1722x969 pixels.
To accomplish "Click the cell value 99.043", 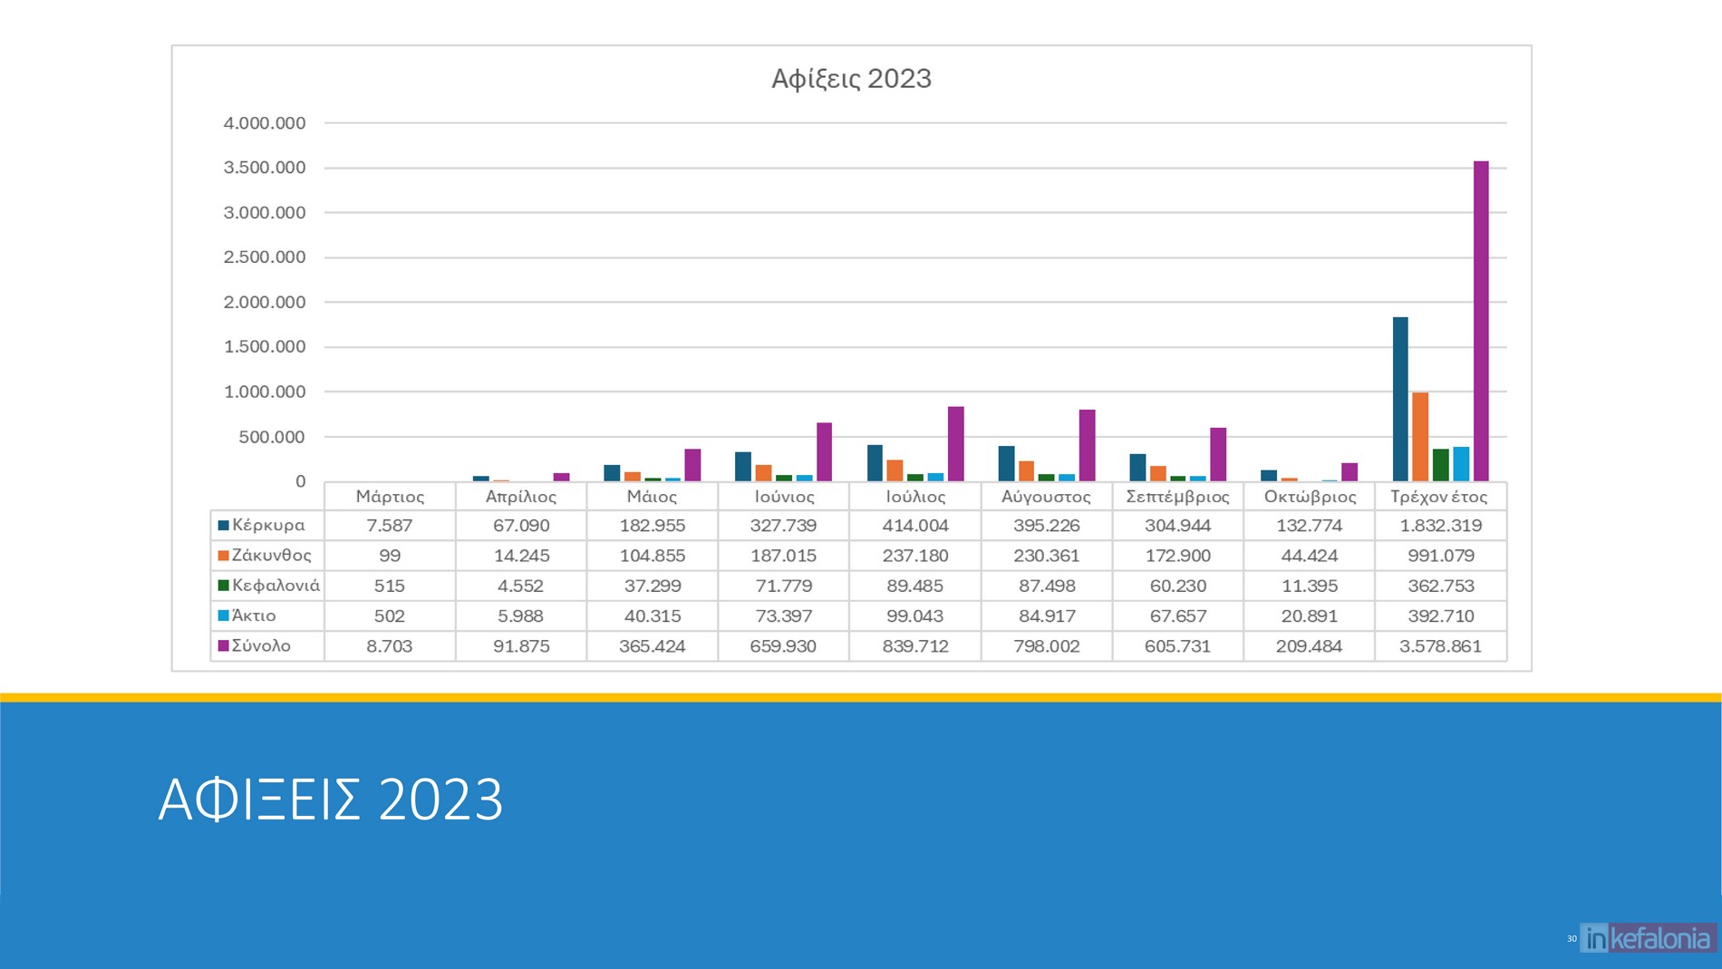I will (915, 616).
